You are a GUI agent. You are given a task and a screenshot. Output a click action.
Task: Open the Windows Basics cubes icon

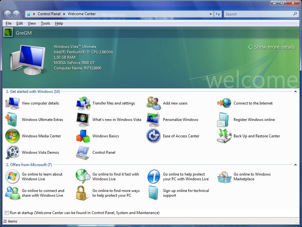(x=83, y=136)
